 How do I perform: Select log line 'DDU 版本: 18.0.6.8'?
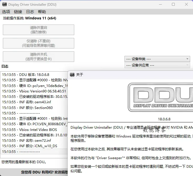[x=34, y=75]
